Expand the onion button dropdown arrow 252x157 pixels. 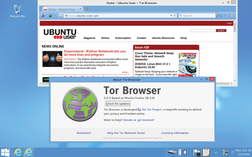click(x=55, y=15)
